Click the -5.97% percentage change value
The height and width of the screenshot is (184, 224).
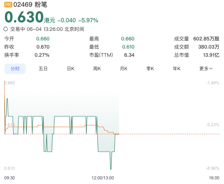(x=88, y=20)
